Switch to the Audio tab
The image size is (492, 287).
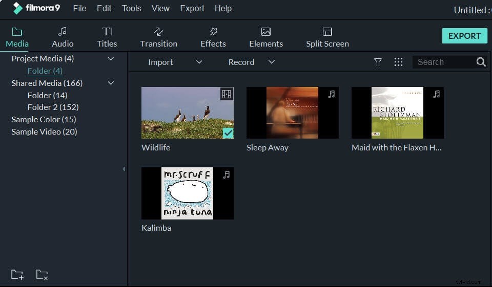(x=63, y=37)
